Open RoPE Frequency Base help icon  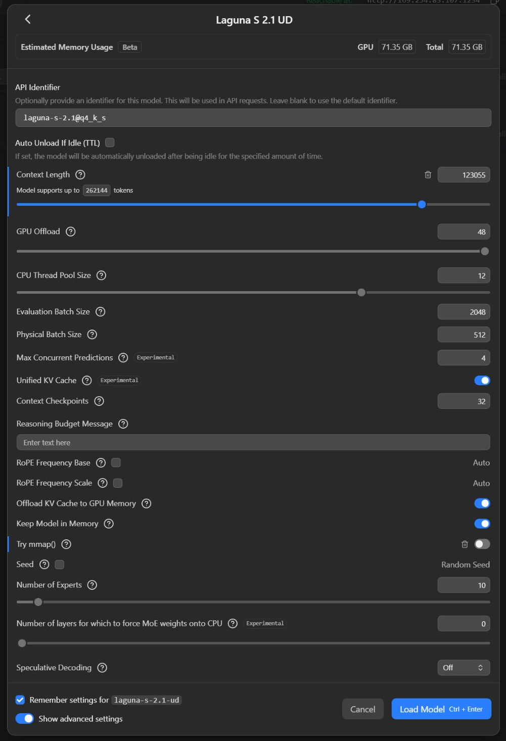point(101,463)
